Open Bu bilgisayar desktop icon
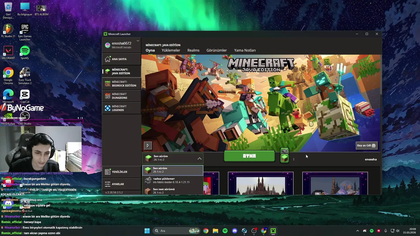Viewport: 420px width, 236px height. coord(25,9)
